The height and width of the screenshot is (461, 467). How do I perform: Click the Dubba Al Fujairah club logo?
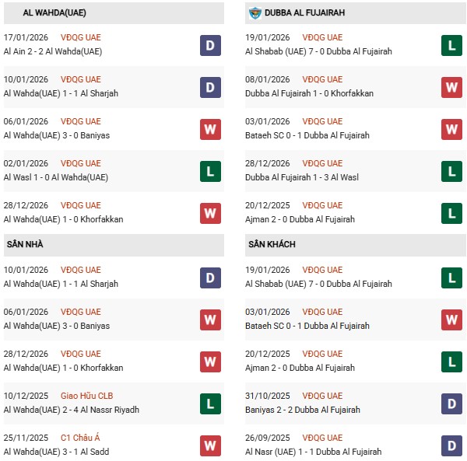255,12
